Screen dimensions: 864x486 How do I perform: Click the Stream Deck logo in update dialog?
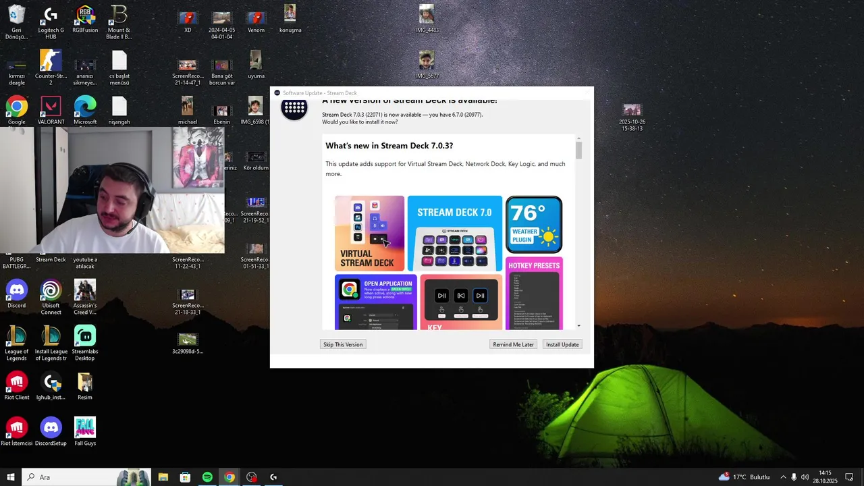coord(294,109)
